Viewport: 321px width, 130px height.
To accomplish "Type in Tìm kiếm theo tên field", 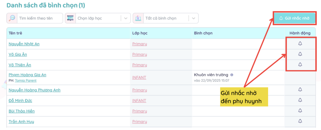I will pyautogui.click(x=40, y=18).
